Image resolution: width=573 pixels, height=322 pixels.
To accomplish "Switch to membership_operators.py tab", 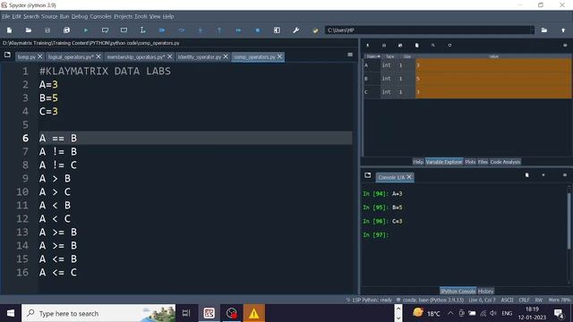I will tap(136, 57).
